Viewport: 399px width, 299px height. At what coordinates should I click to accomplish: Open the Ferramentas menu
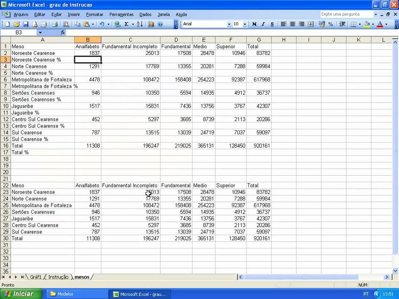tap(121, 15)
